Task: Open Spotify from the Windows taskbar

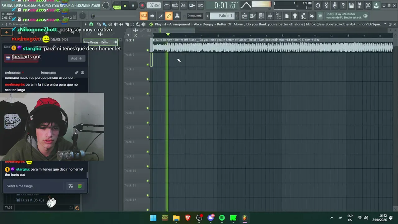Action: tap(222, 218)
